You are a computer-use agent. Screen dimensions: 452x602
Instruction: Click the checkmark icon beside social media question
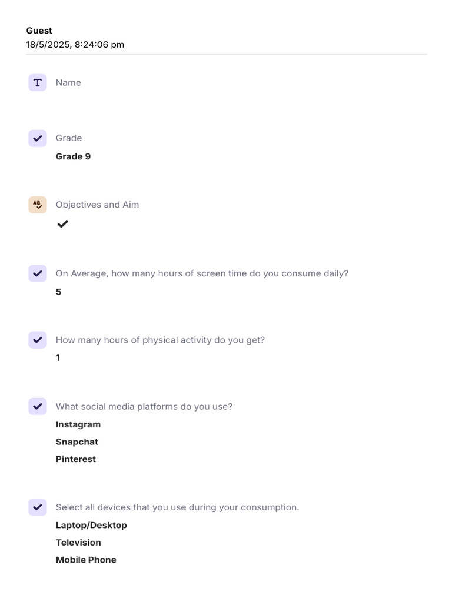[x=38, y=406]
